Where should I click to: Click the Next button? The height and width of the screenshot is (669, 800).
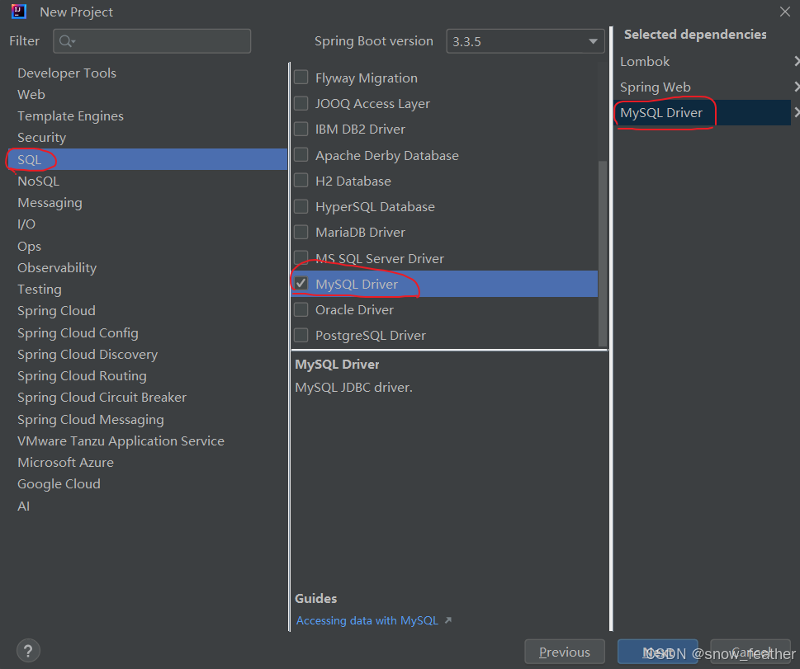[x=657, y=652]
